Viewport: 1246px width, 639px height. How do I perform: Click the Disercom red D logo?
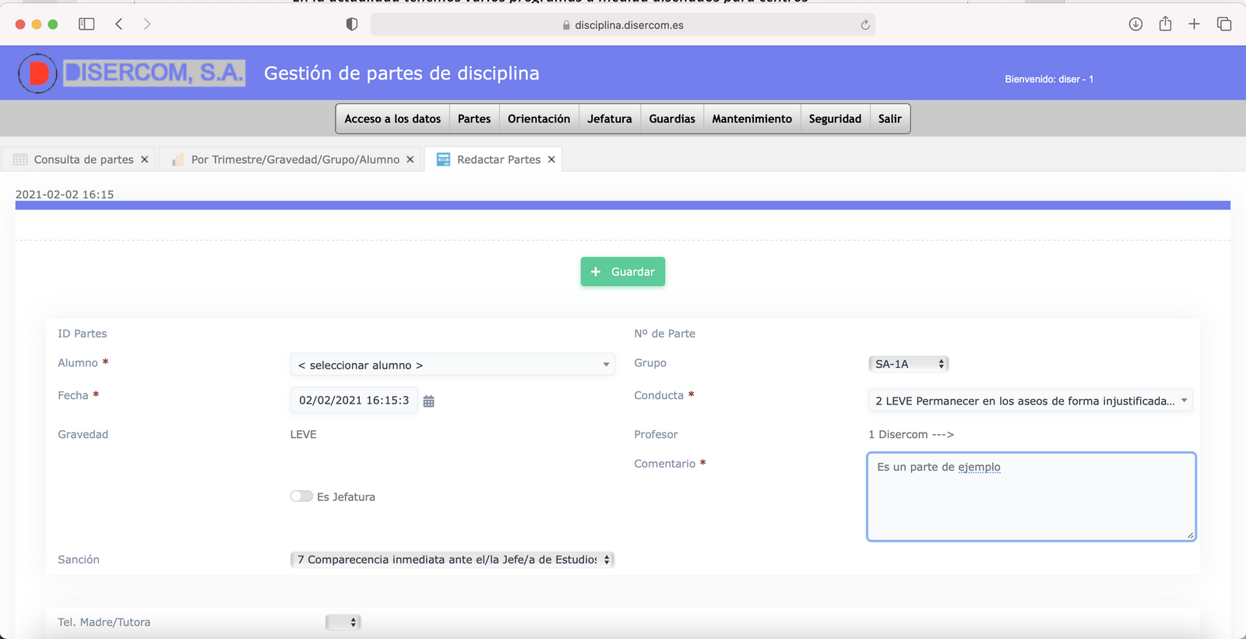pyautogui.click(x=37, y=73)
